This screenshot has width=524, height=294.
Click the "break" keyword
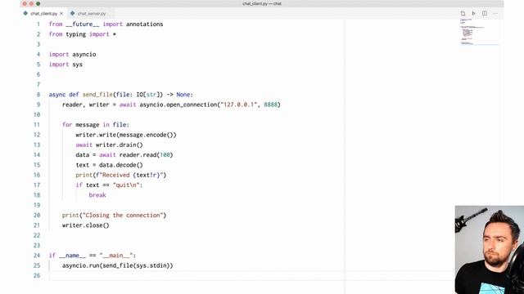tap(97, 195)
